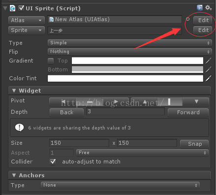Click the 'Gradient' label
Image resolution: width=216 pixels, height=195 pixels.
[21, 61]
